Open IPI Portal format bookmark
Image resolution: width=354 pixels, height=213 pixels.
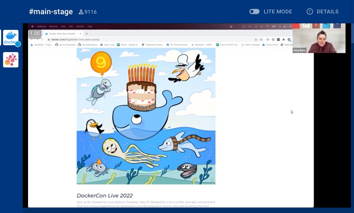[x=178, y=45]
